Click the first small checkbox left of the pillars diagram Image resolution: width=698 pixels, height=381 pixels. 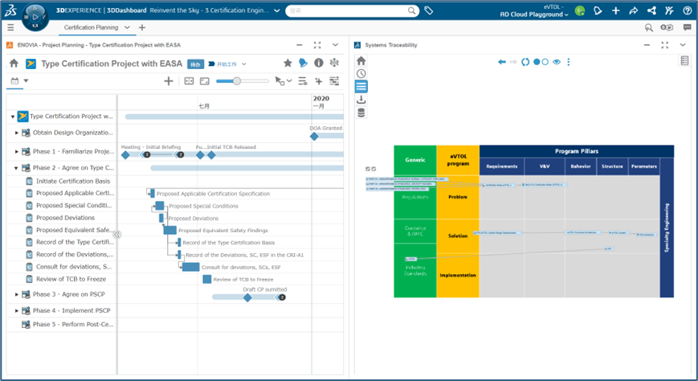[x=368, y=169]
